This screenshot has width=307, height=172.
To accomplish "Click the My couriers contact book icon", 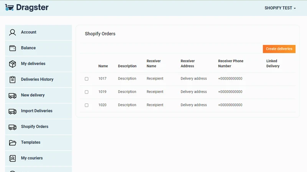I will (13, 158).
